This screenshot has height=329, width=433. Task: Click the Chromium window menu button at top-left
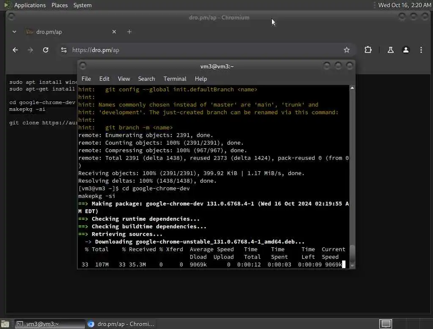click(11, 16)
